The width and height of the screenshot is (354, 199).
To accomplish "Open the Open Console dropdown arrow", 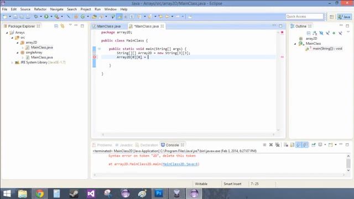I will (x=336, y=145).
